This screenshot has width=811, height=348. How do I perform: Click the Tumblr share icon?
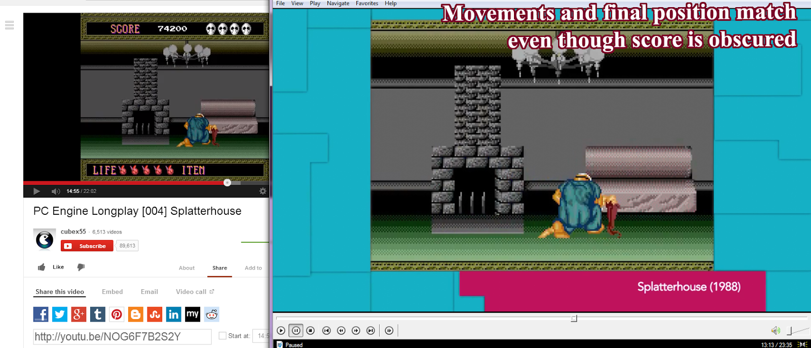pyautogui.click(x=98, y=315)
